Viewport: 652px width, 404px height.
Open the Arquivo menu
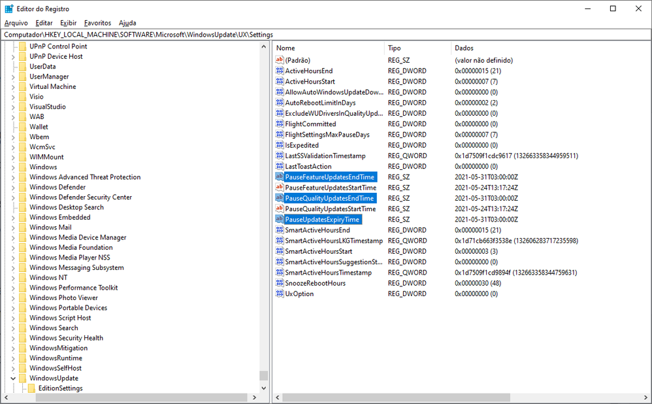tap(16, 23)
